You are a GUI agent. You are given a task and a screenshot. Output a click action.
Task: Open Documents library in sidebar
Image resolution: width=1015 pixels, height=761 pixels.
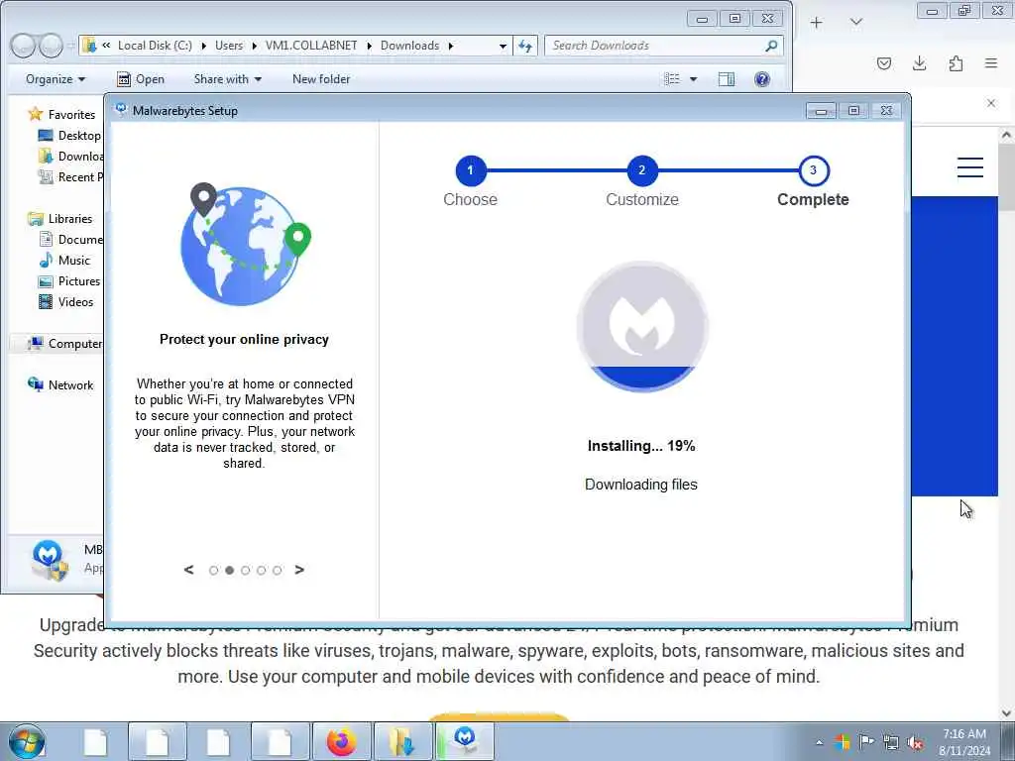[x=70, y=240]
